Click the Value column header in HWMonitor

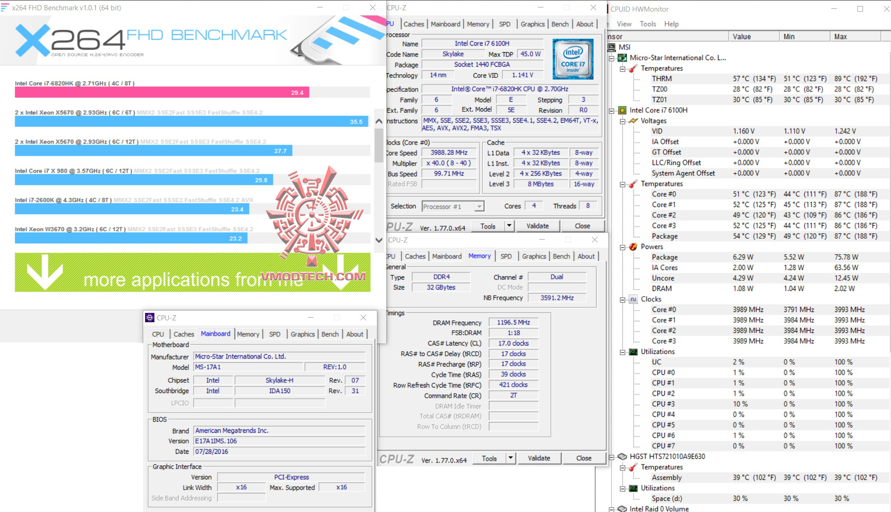753,36
